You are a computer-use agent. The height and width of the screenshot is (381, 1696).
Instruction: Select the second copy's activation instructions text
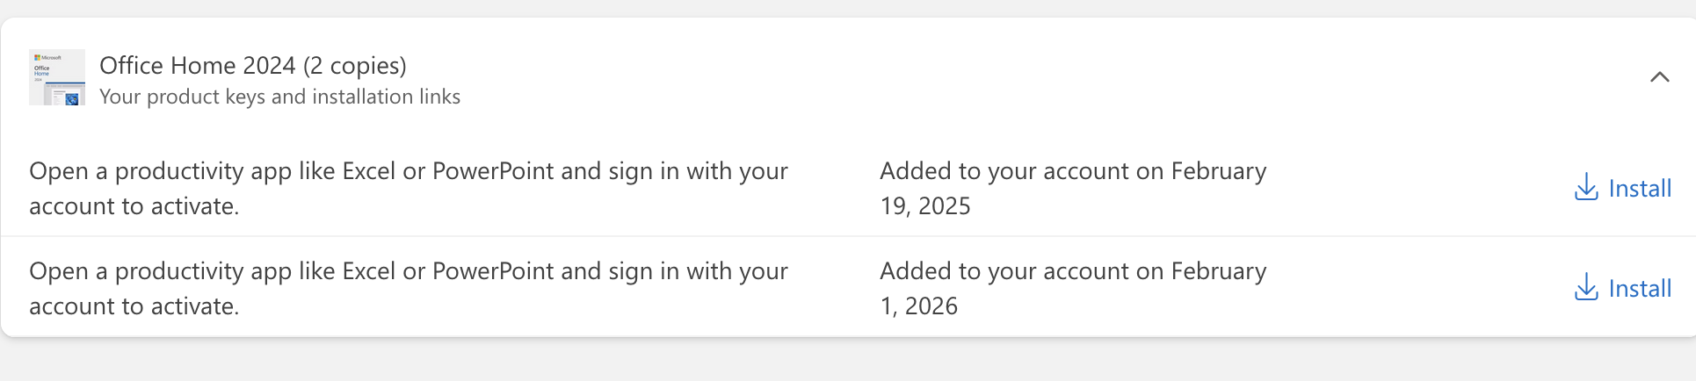(408, 288)
